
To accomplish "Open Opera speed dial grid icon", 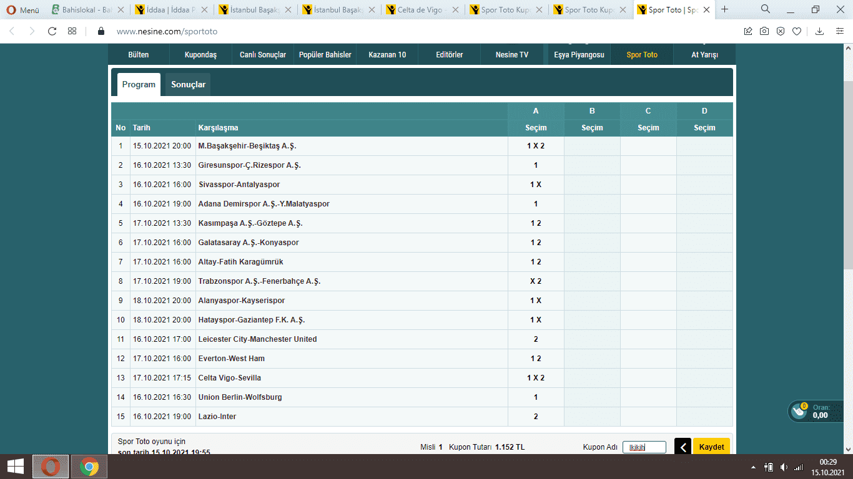I will tap(72, 31).
